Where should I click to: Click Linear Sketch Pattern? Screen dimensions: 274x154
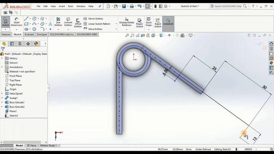97,24
